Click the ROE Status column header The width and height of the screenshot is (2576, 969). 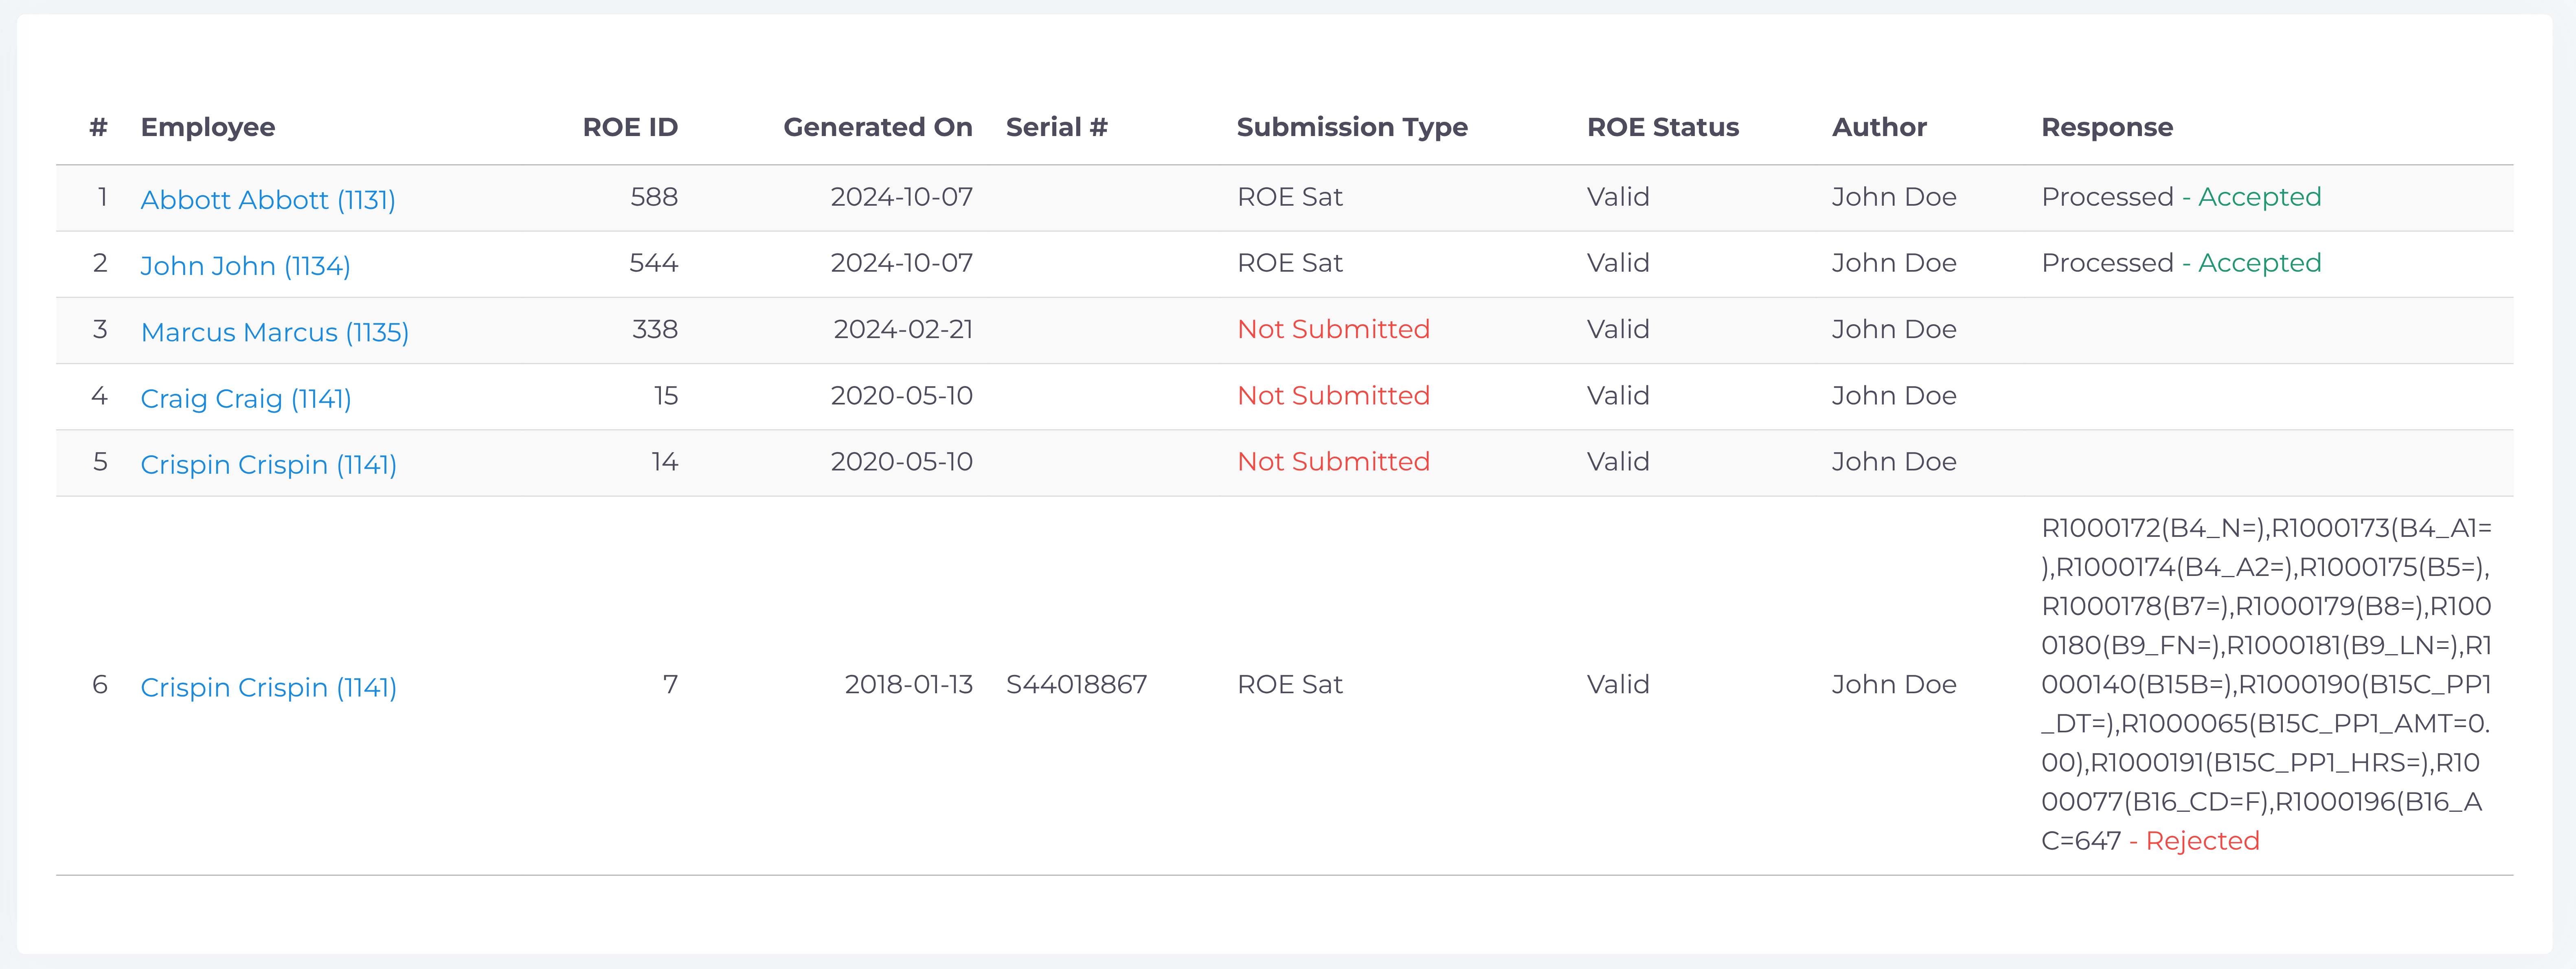[x=1662, y=127]
